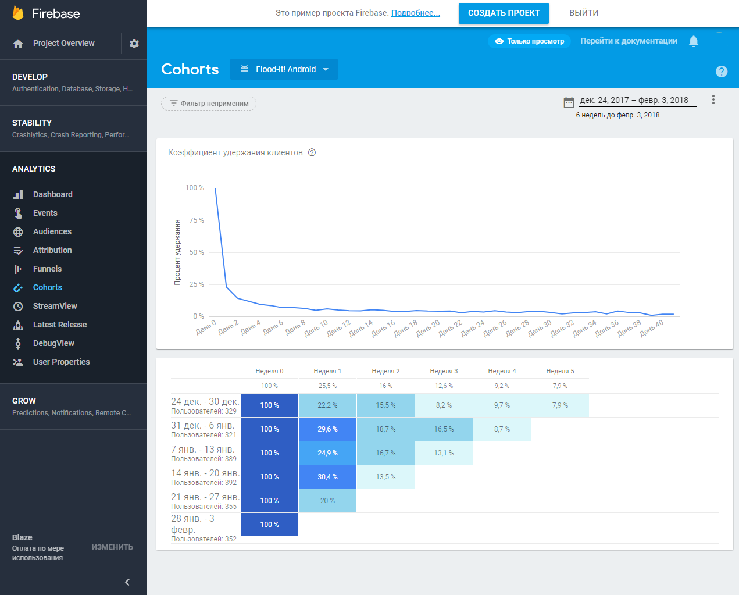739x595 pixels.
Task: Select the Funnels icon
Action: point(19,269)
